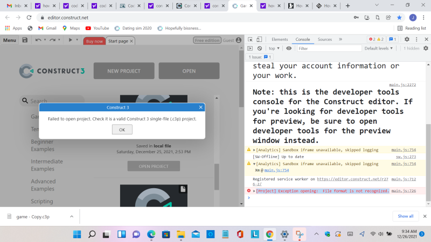Switch to the Elements tab in DevTools
The image size is (431, 242).
[x=280, y=39]
